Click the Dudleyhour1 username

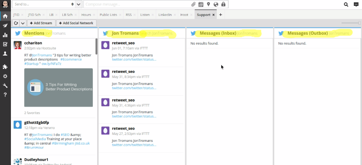pos(36,160)
